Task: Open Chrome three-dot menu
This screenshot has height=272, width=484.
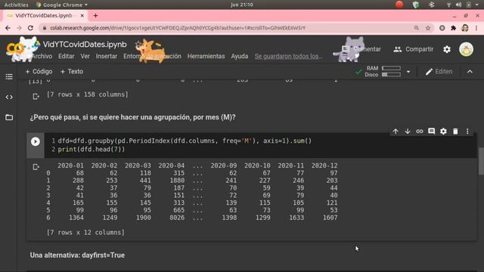Action: (476, 28)
